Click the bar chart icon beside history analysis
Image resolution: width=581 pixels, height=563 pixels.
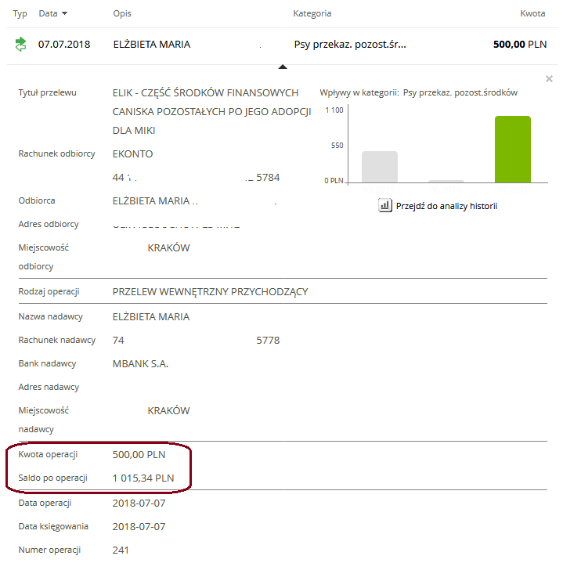384,206
